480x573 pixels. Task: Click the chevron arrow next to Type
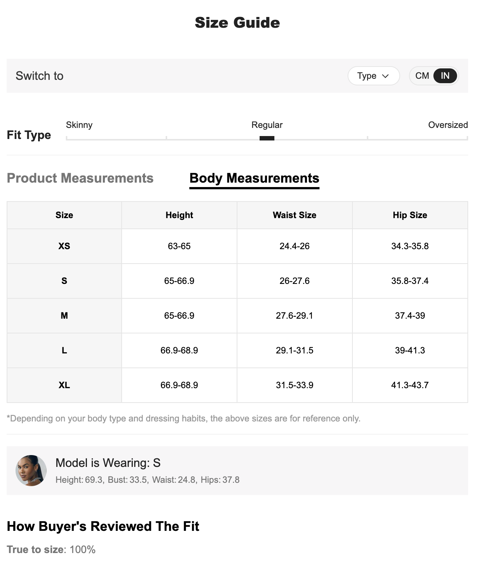tap(385, 76)
